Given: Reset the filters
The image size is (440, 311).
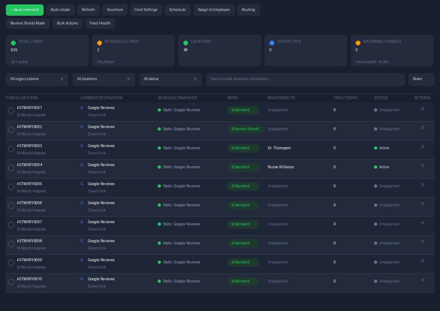Looking at the screenshot, I should click(x=421, y=79).
